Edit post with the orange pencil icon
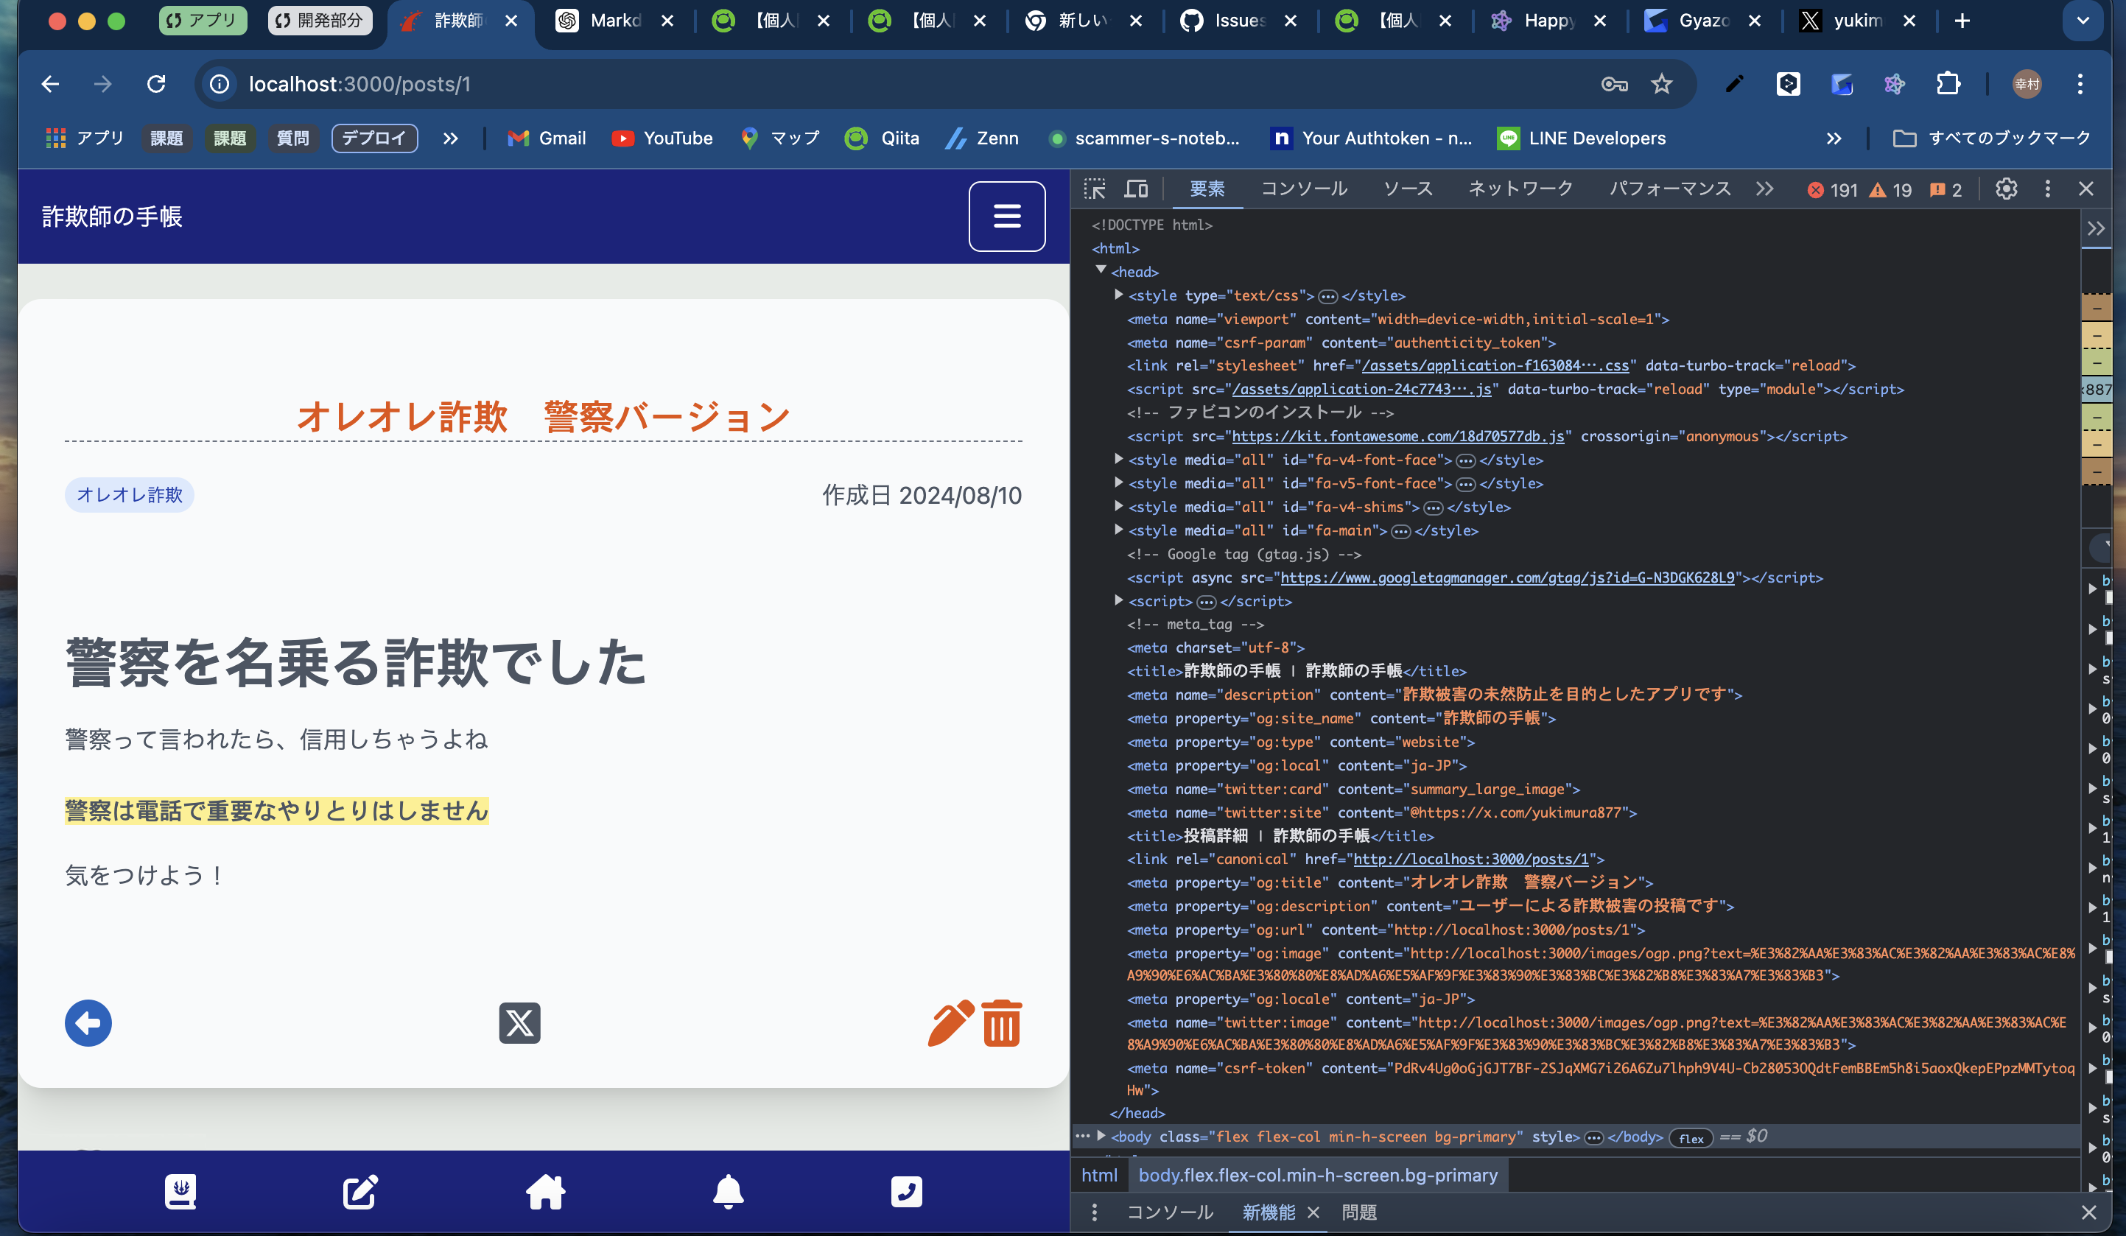The image size is (2126, 1236). (x=951, y=1023)
